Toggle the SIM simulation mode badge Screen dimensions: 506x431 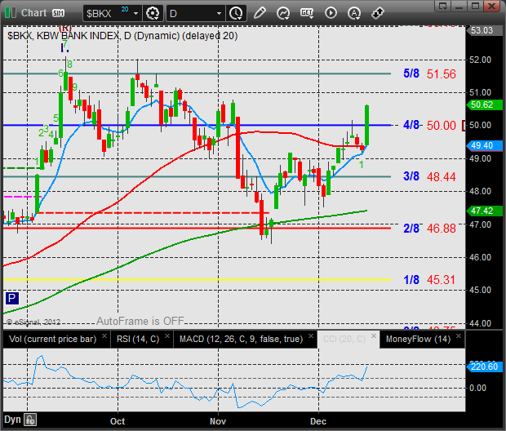(x=58, y=13)
